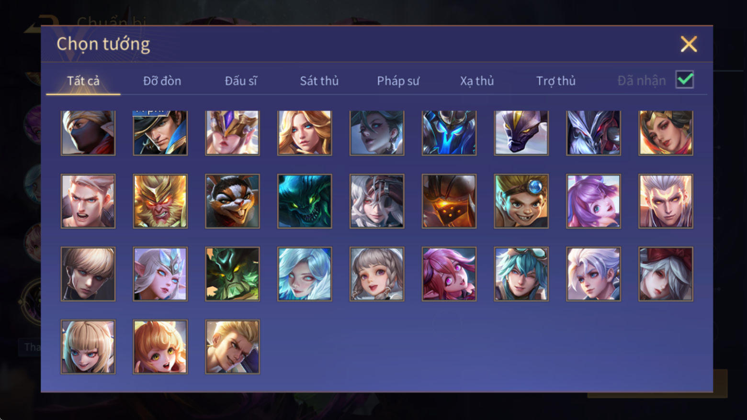Choose the orange-haired girl hero with yellow eyes
Screen dimensions: 747x420
click(160, 346)
